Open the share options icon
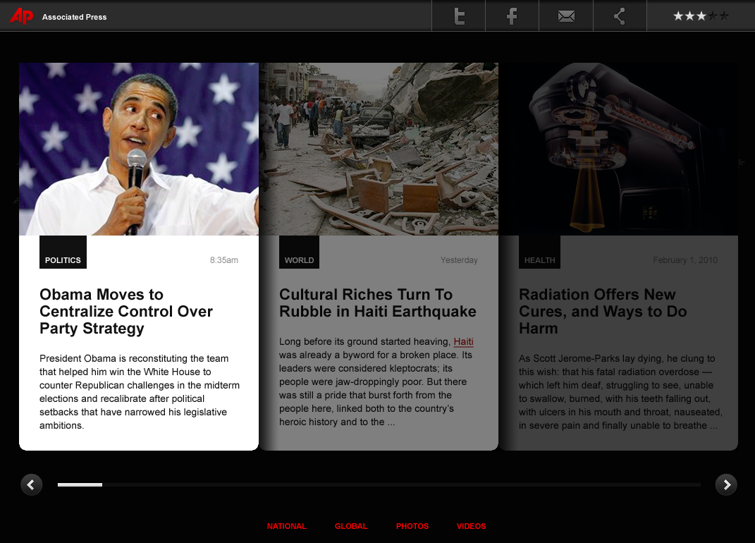Screen dimensions: 755x543 click(620, 16)
